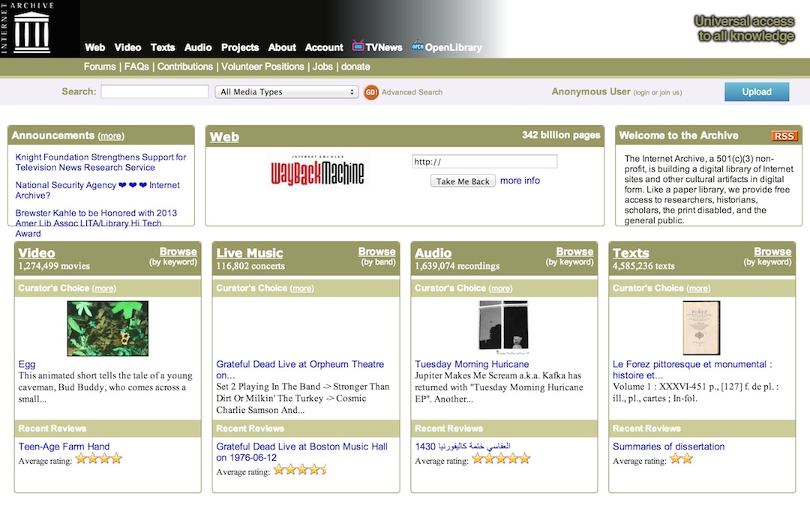Open the Web section heading link

(224, 136)
